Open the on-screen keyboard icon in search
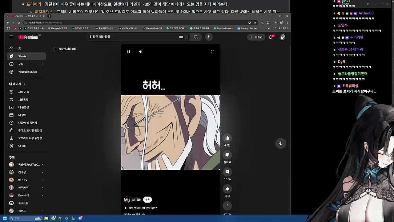This screenshot has width=394, height=222. point(181,37)
